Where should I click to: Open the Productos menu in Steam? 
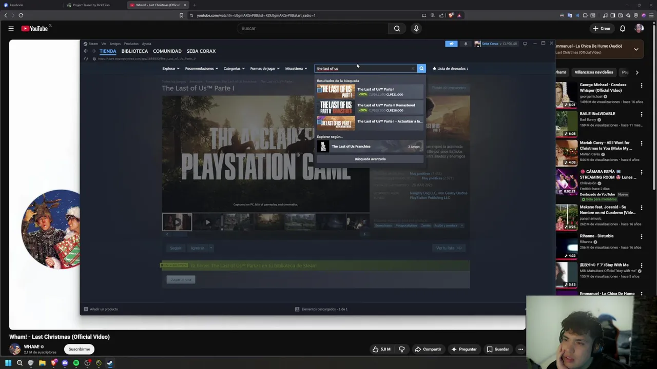point(131,44)
